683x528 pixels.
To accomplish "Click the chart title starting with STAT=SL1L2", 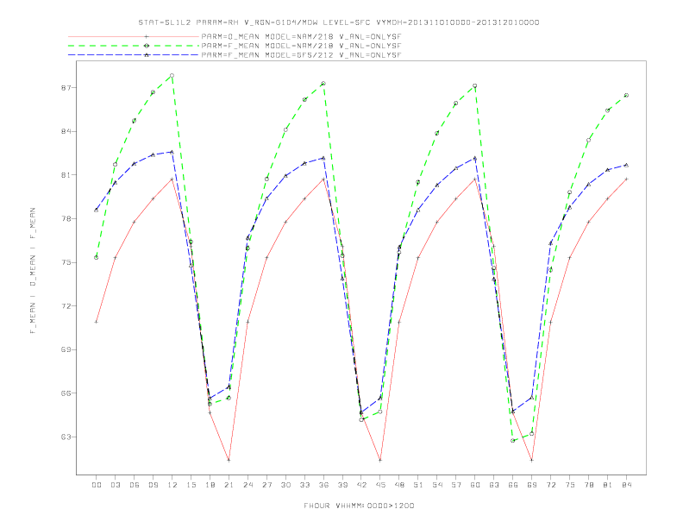I will [338, 22].
